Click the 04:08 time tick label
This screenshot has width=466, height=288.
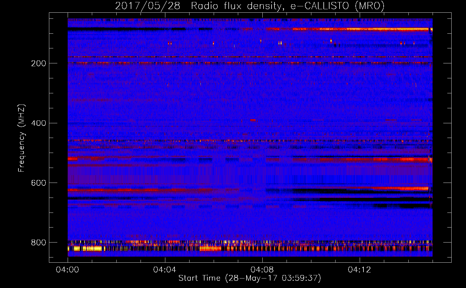[x=262, y=270]
